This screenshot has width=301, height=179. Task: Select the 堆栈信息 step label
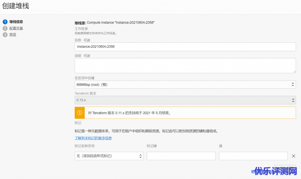pos(16,22)
